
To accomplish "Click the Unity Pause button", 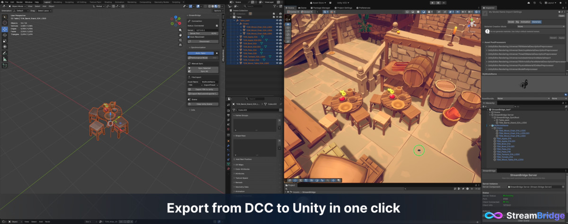I will [439, 2].
